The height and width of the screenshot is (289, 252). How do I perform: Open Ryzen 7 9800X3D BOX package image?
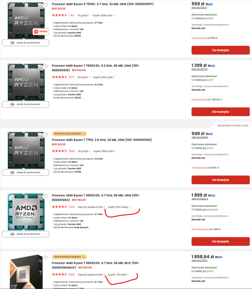pos(26,272)
